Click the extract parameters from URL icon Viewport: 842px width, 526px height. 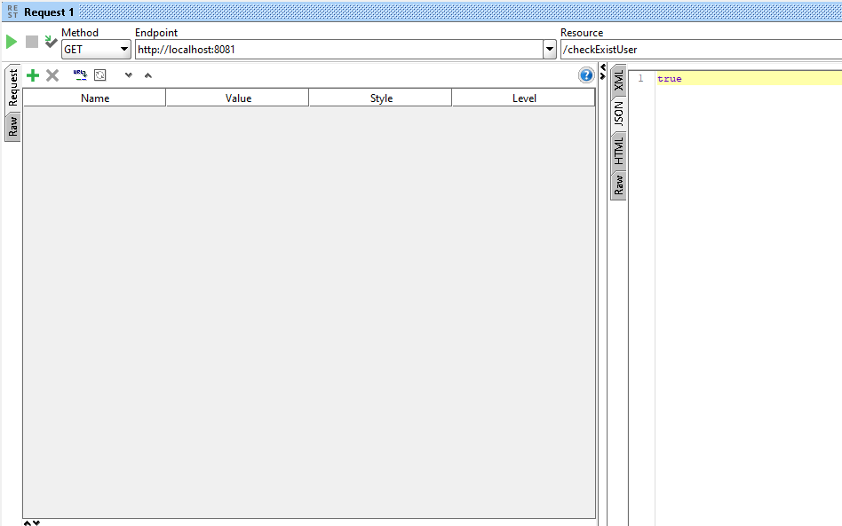[80, 75]
